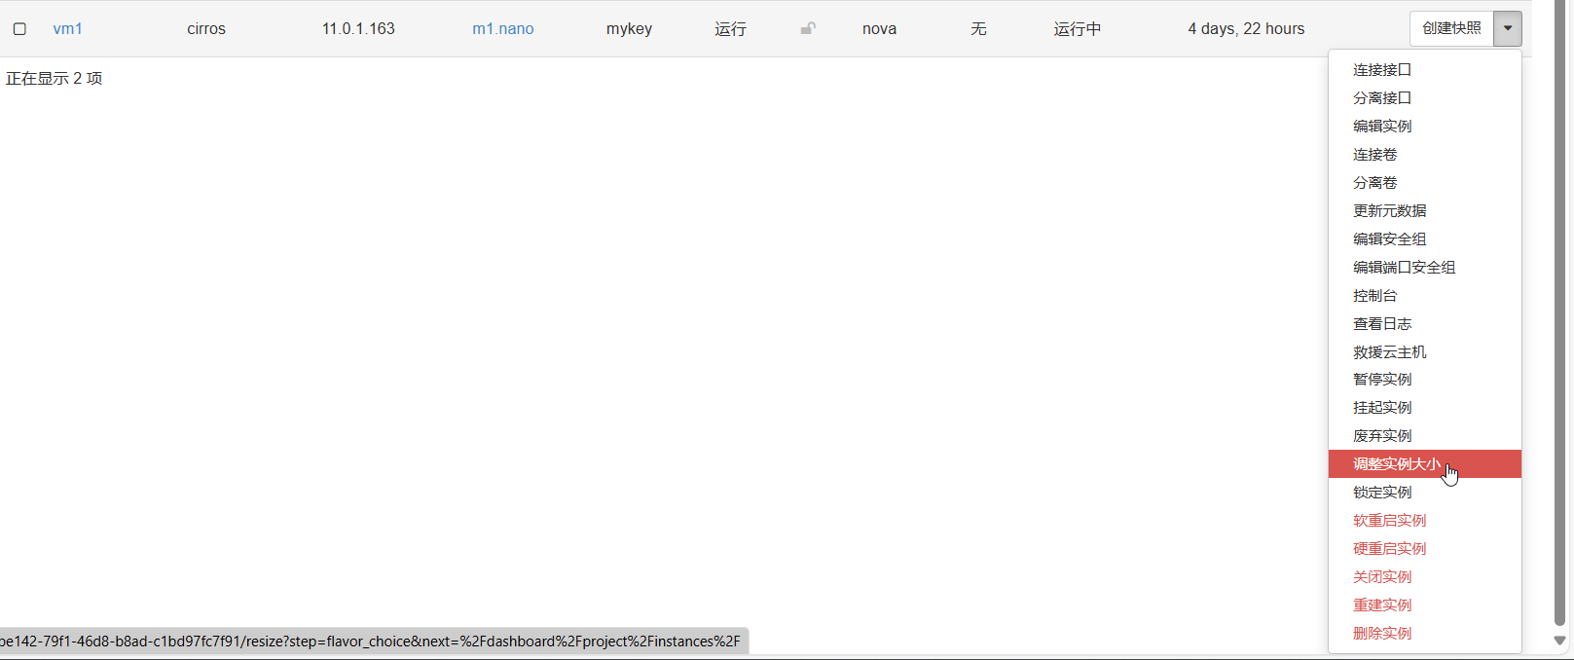This screenshot has width=1574, height=660.
Task: Click the image name cirros
Action: tap(206, 29)
